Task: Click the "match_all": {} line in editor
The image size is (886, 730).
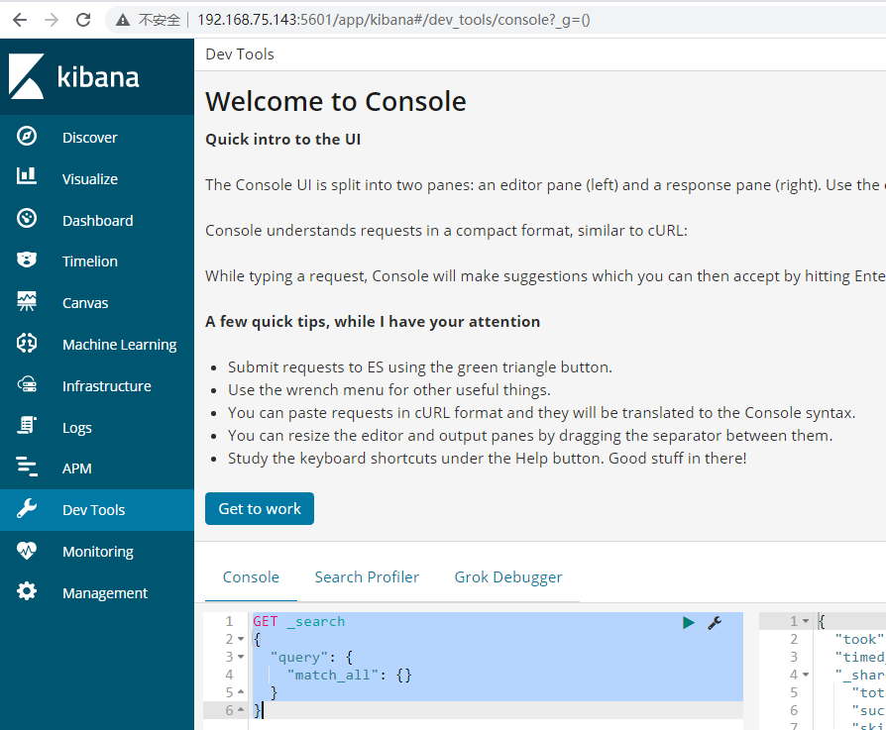Action: pyautogui.click(x=349, y=675)
